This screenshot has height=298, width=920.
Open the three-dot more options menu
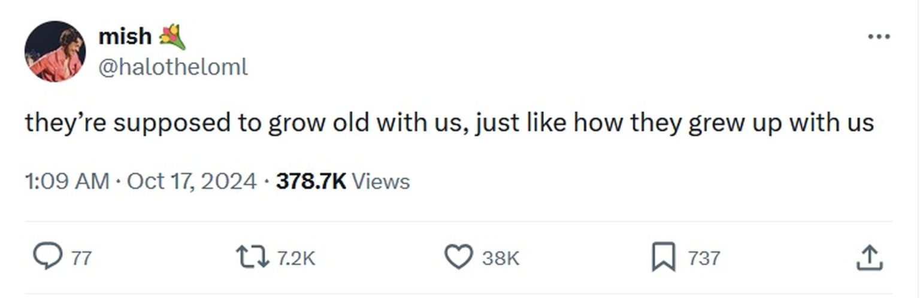(879, 37)
